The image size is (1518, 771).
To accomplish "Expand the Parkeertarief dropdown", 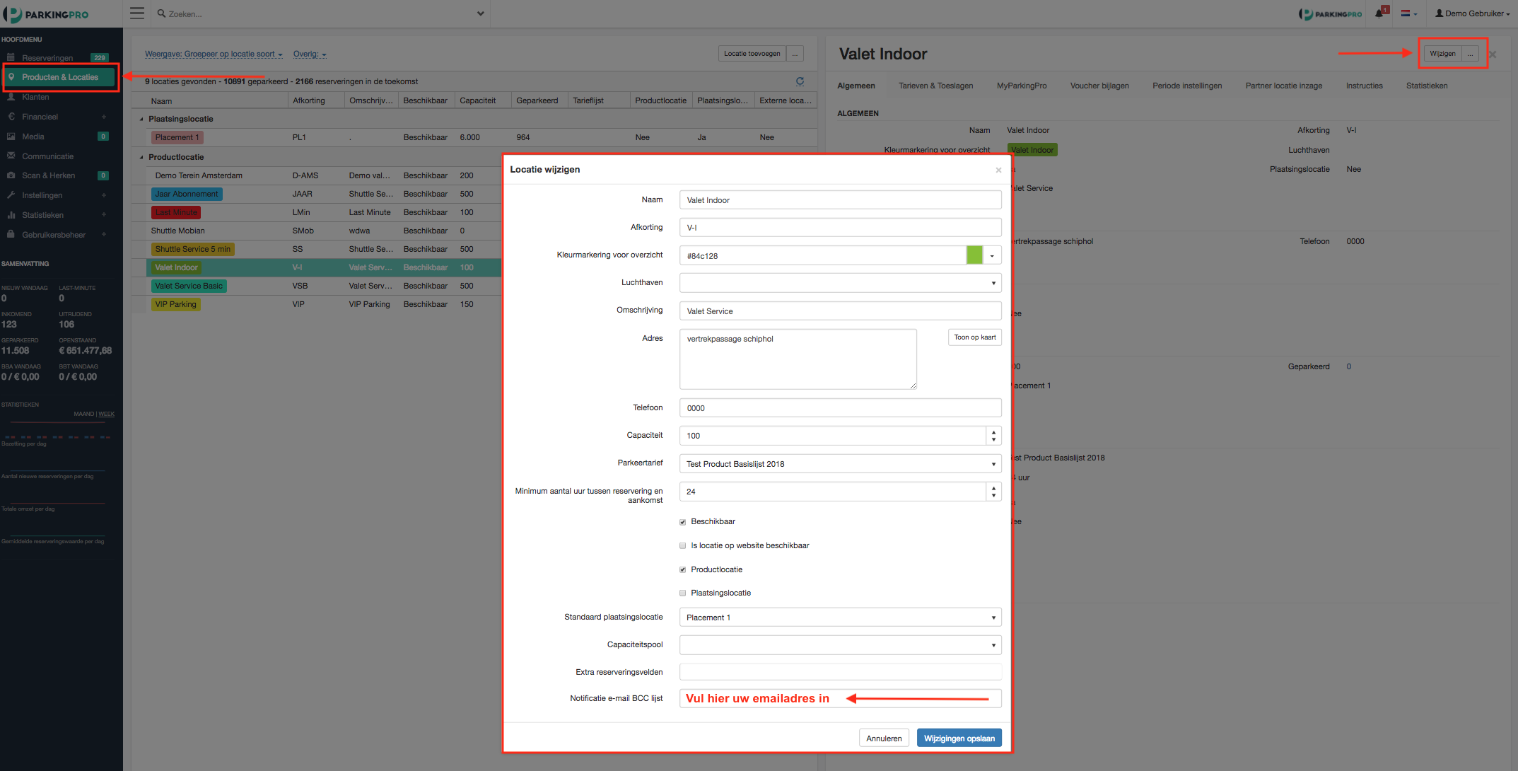I will (840, 464).
